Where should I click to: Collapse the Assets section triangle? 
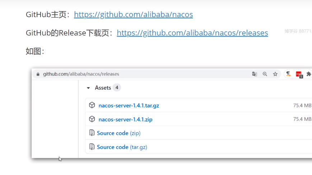pyautogui.click(x=88, y=88)
